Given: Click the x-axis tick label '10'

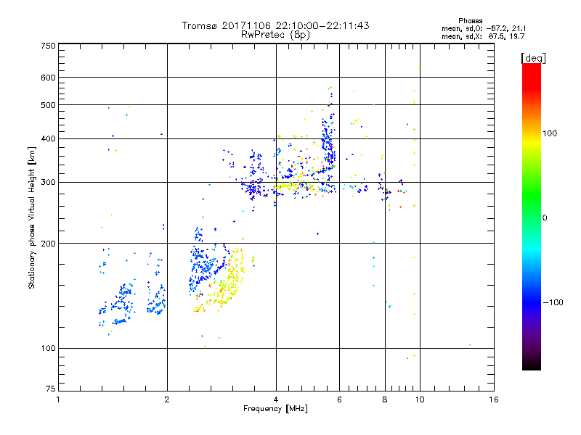Looking at the screenshot, I should 420,399.
